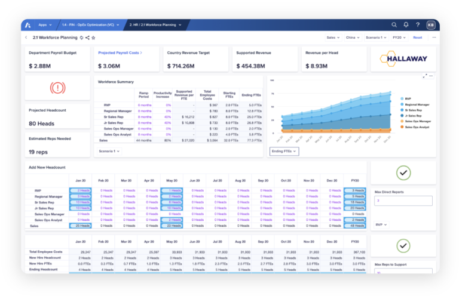Click the Max Direct Reports input field
This screenshot has width=459, height=296.
(x=402, y=201)
